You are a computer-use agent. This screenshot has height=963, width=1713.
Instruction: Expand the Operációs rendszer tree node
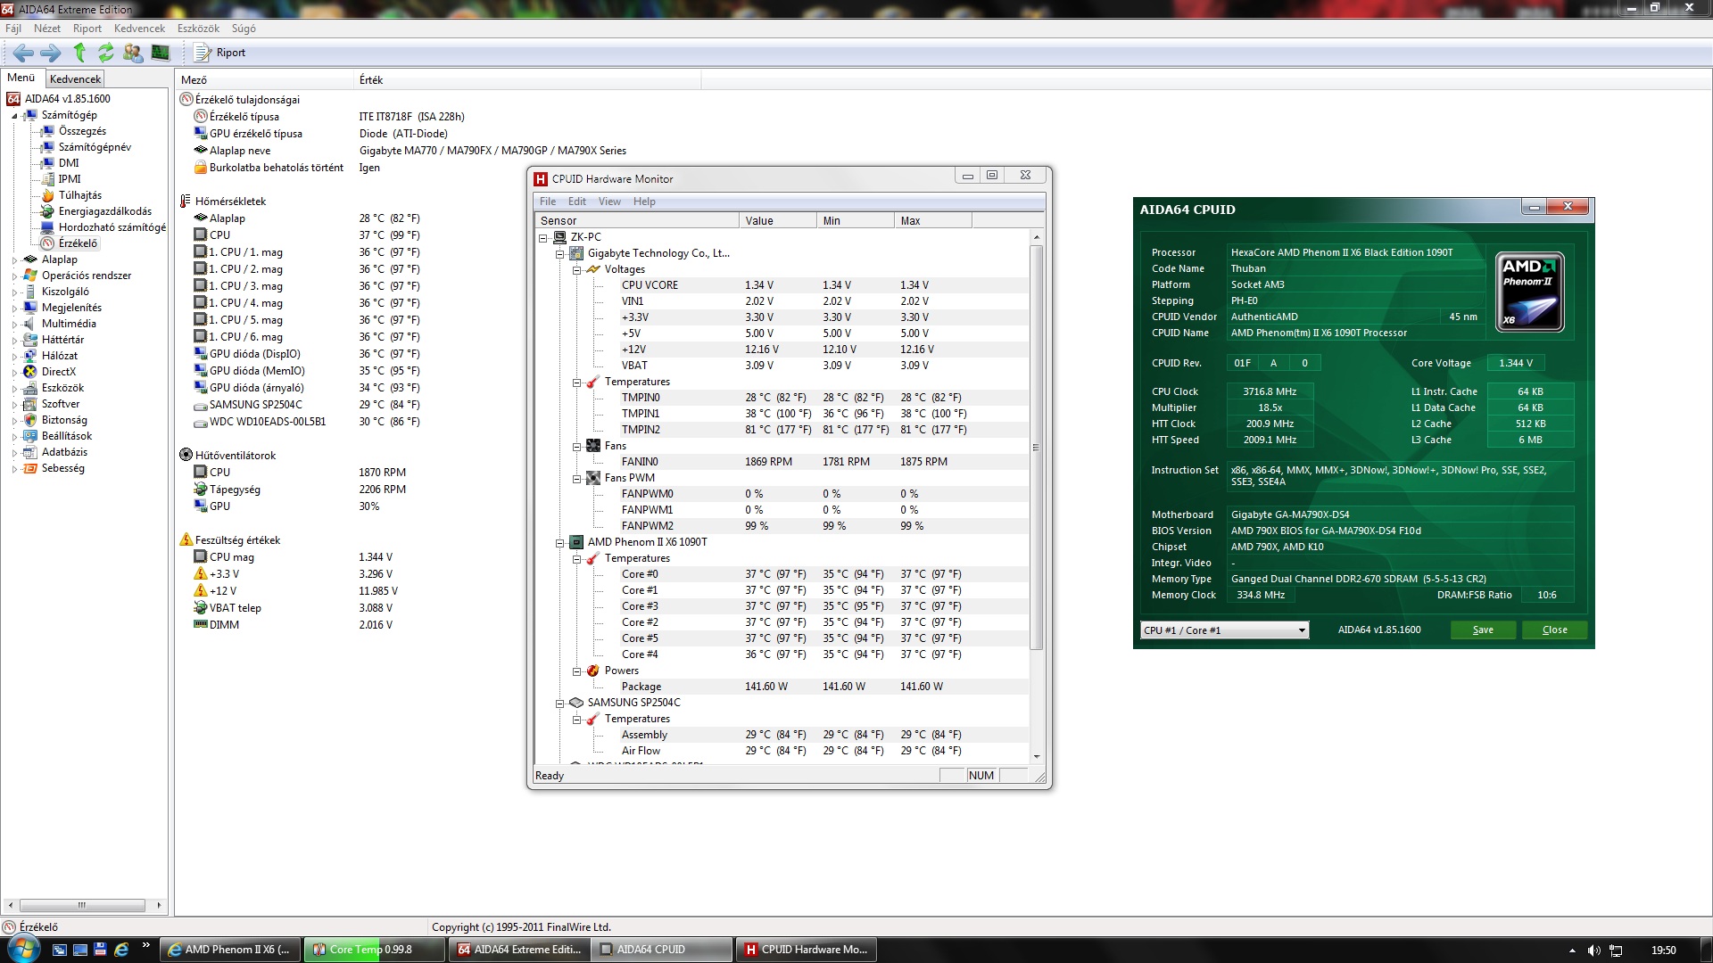click(14, 276)
